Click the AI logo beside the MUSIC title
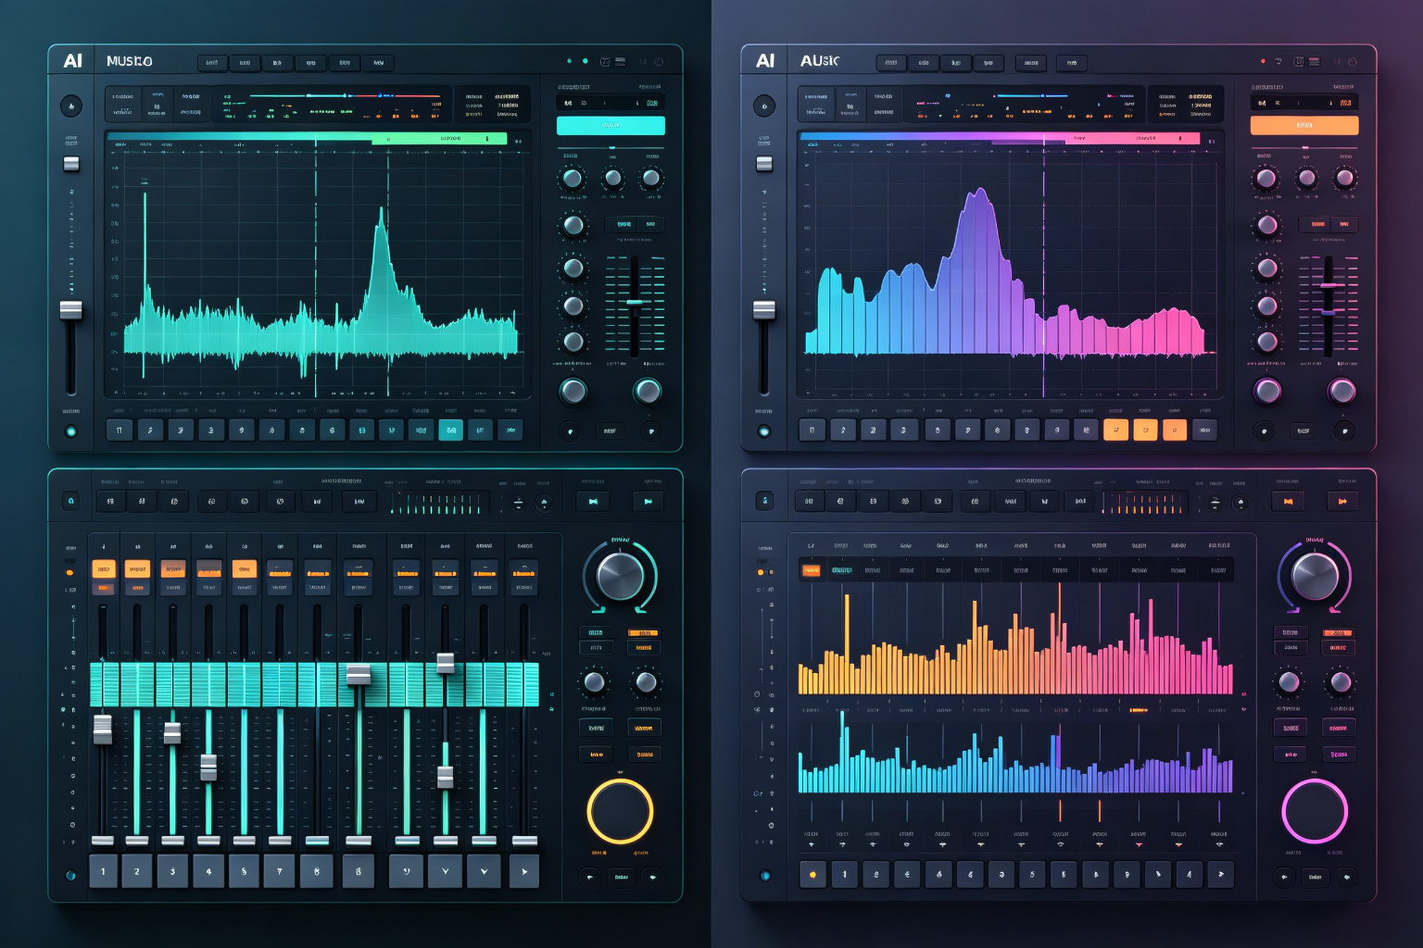Image resolution: width=1423 pixels, height=948 pixels. [72, 61]
